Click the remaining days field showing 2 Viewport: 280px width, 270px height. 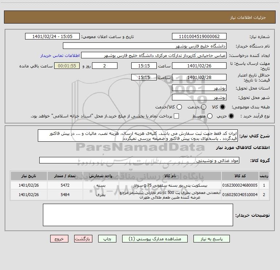pyautogui.click(x=105, y=66)
